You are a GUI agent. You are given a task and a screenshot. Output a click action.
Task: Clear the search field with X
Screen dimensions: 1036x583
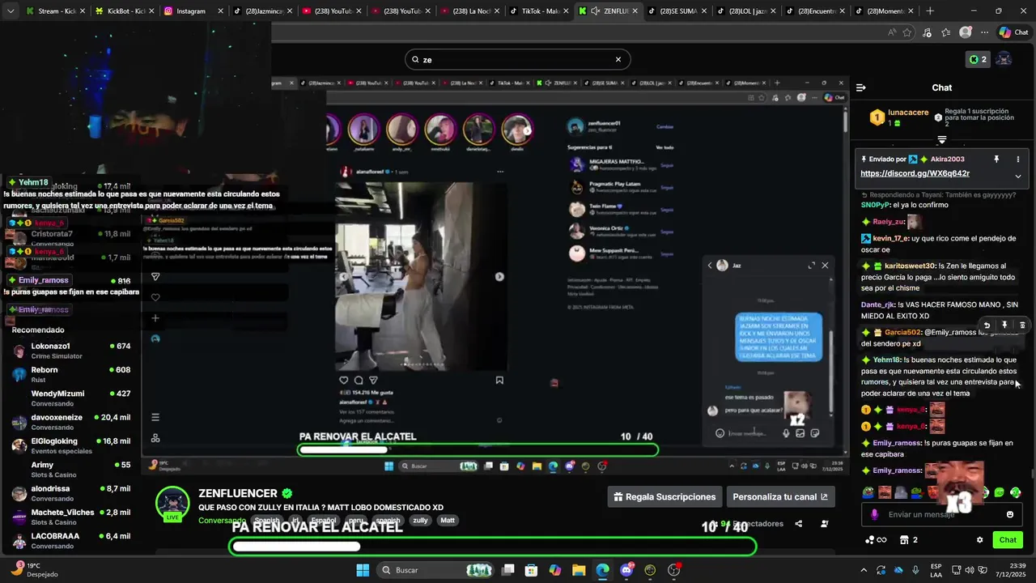click(x=618, y=59)
